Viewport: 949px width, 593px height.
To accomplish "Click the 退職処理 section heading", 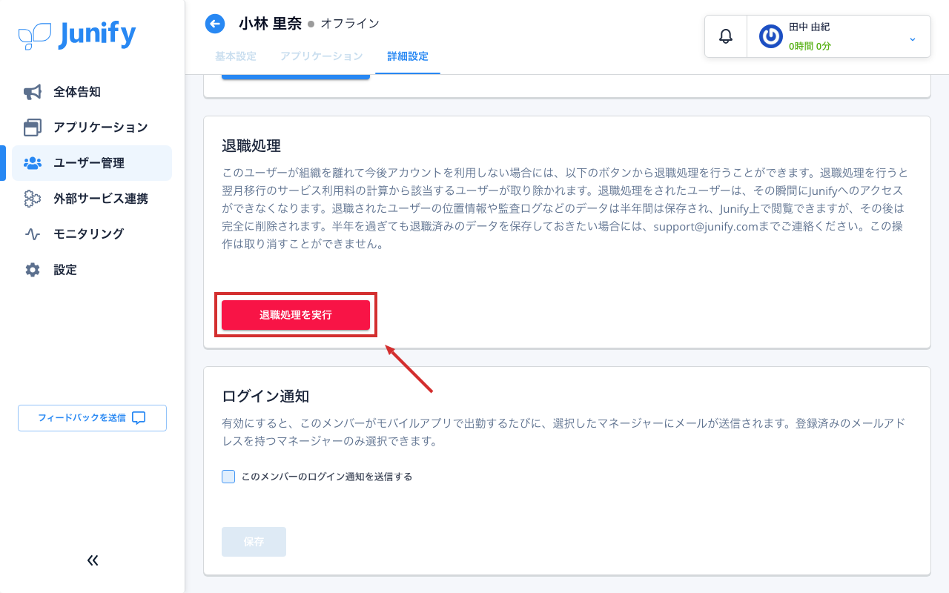I will point(251,145).
